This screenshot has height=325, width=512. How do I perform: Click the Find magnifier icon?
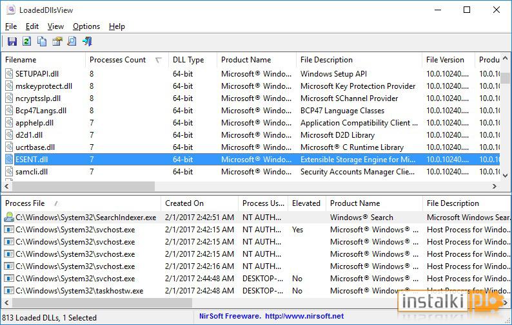point(72,41)
